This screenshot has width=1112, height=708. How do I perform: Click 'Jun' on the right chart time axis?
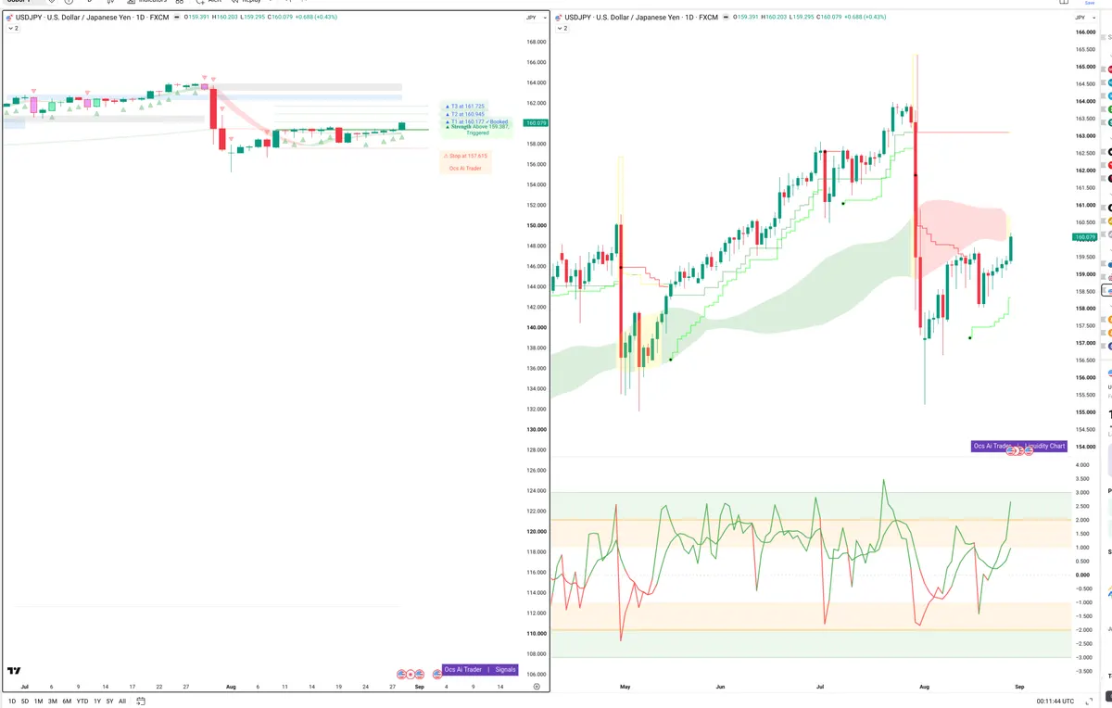(x=721, y=687)
